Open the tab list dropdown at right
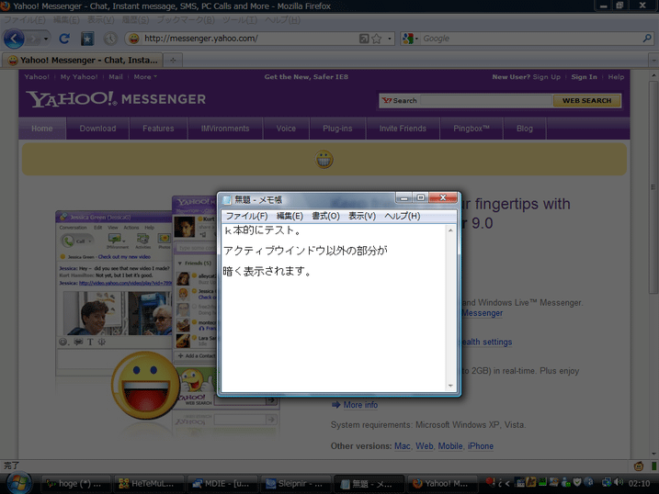The height and width of the screenshot is (494, 659). [x=653, y=61]
